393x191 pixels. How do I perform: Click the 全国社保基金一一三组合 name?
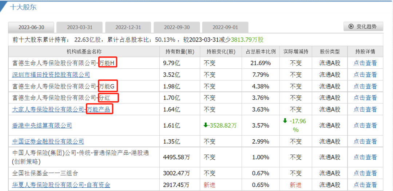[45, 173]
